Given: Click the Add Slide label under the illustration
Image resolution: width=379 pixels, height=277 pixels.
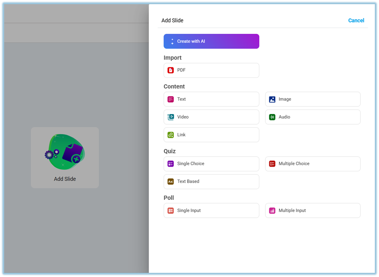Looking at the screenshot, I should (65, 179).
